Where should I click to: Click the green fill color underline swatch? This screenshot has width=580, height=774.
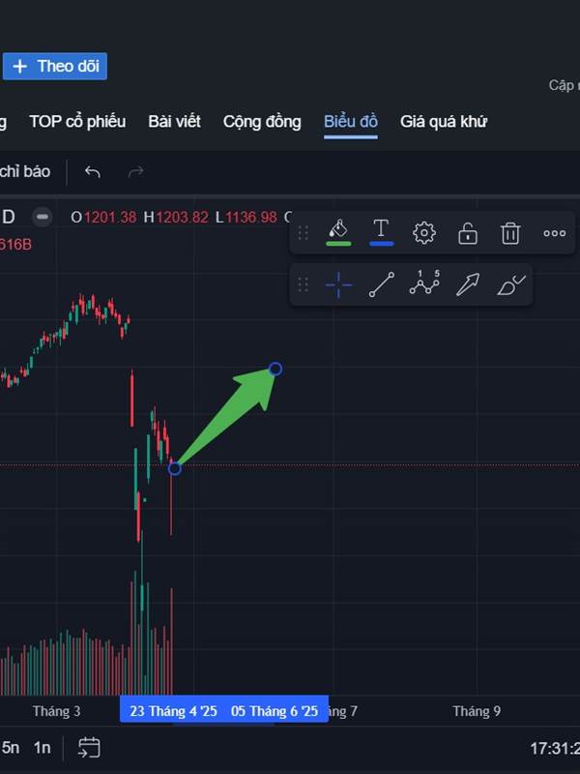[338, 244]
